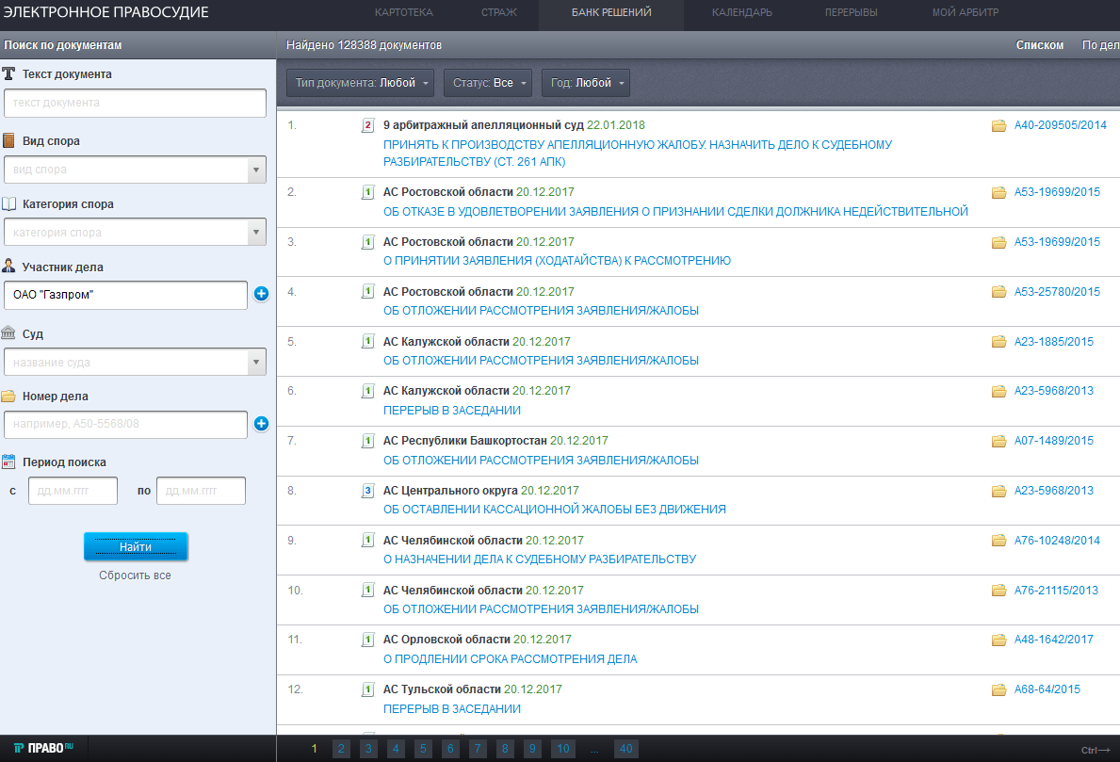Image resolution: width=1120 pixels, height=762 pixels.
Task: Click the Найти search button
Action: (x=136, y=547)
